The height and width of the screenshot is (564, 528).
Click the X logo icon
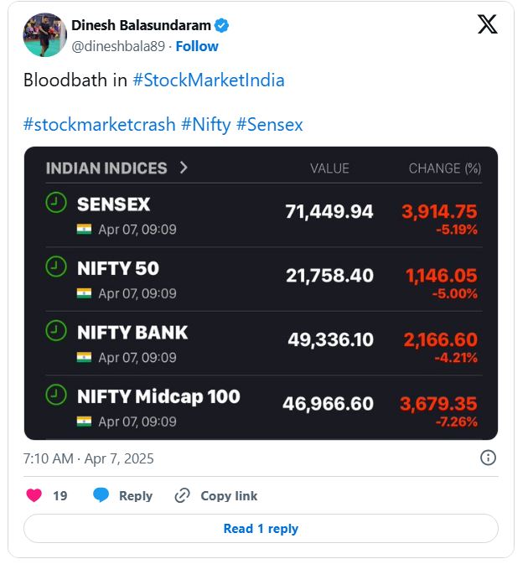488,24
